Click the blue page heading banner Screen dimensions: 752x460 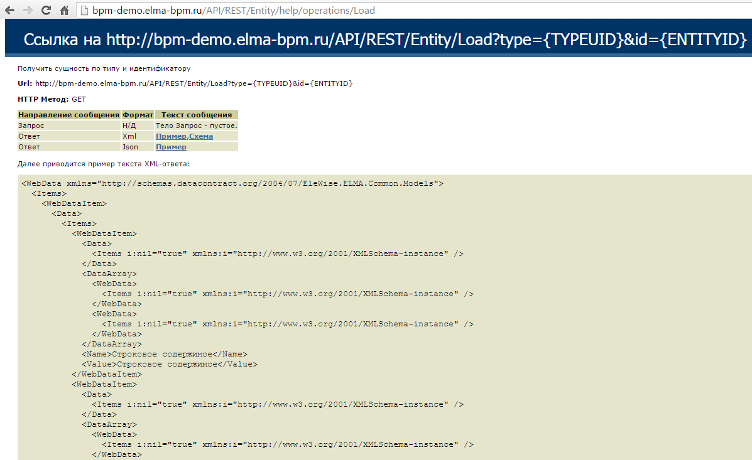(x=377, y=39)
